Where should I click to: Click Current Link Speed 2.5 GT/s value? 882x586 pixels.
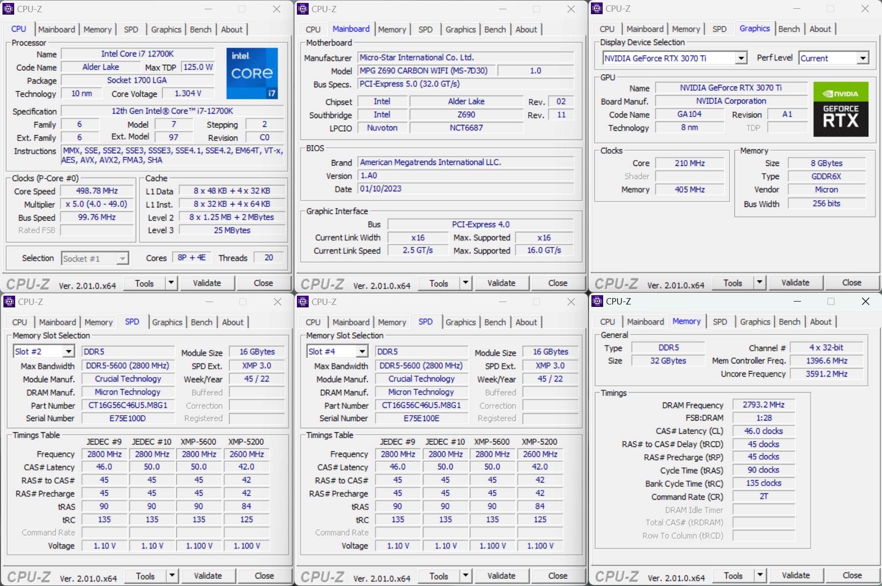tap(418, 250)
